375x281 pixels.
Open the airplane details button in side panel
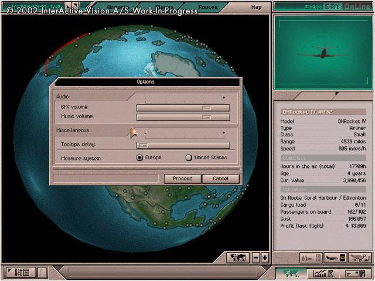click(335, 258)
